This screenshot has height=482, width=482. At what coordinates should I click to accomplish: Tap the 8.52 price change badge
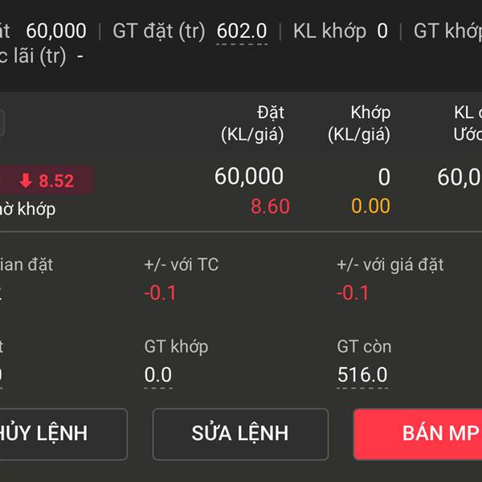click(46, 180)
